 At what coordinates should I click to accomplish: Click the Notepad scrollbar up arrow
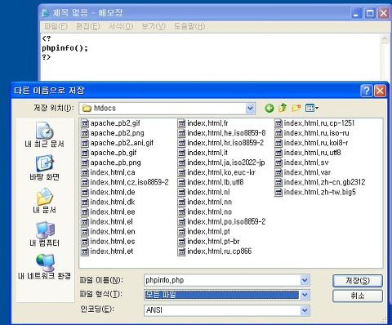pos(385,38)
